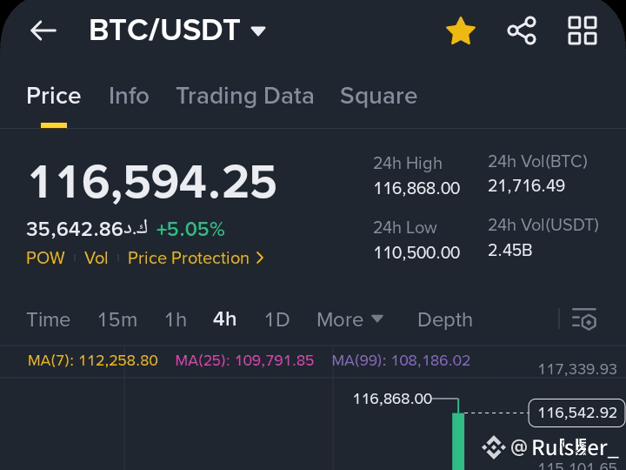
Task: Show the Depth chart
Action: coord(445,320)
